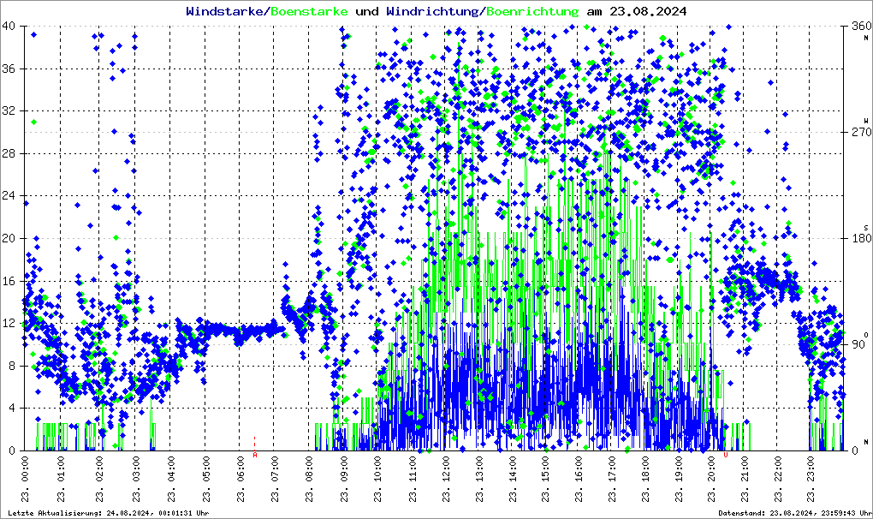Click the green "Boenstarke" legend word

[x=309, y=11]
